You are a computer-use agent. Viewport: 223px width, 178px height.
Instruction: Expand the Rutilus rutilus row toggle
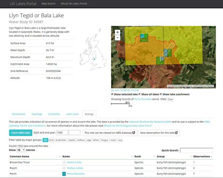(x=64, y=168)
